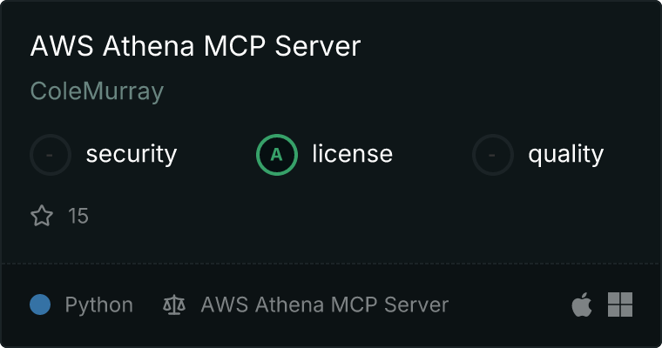Open the AWS Athena MCP Server title
This screenshot has height=348, width=662.
[x=195, y=47]
